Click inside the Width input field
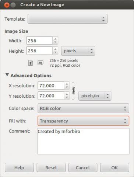The height and width of the screenshot is (177, 134). (x=39, y=41)
